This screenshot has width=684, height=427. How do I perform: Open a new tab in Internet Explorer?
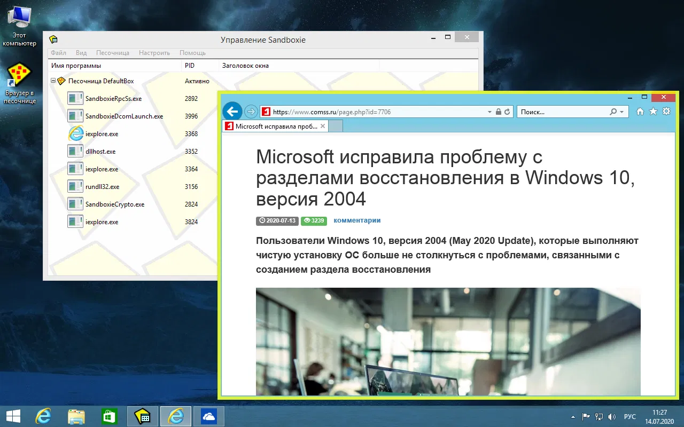(335, 126)
